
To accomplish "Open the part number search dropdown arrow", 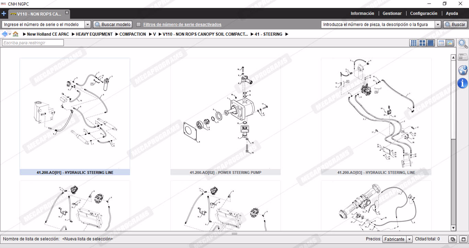I will tap(438, 24).
